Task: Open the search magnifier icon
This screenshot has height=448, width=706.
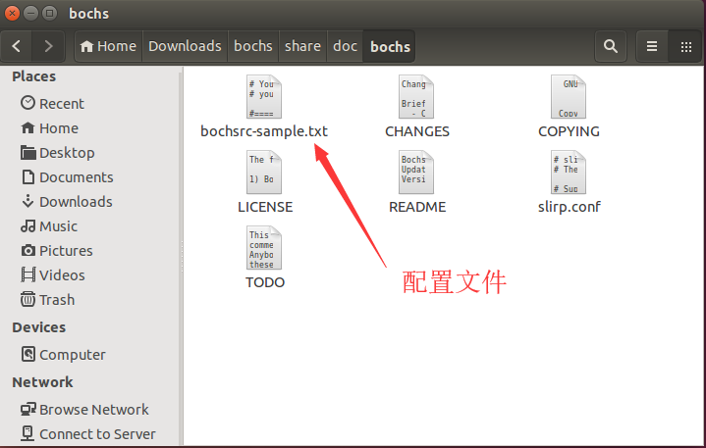Action: (610, 46)
